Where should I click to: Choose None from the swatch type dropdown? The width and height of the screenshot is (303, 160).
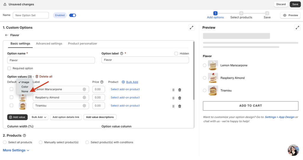(x=25, y=91)
